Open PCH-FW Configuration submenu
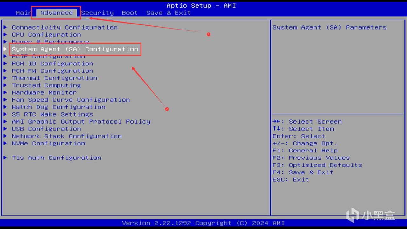 [52, 71]
